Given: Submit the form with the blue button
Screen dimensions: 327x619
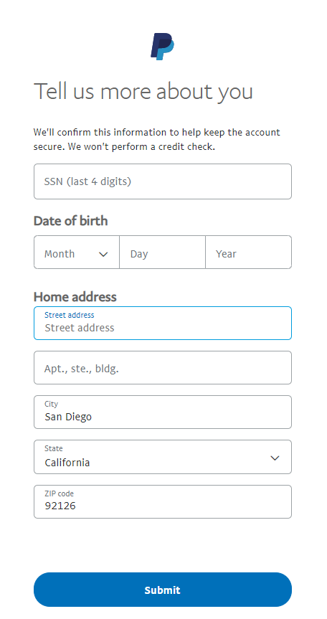Looking at the screenshot, I should [163, 590].
